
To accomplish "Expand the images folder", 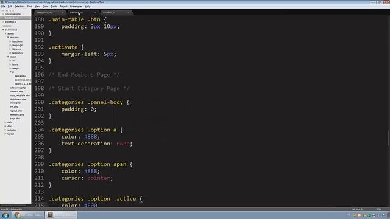I will click(10, 68).
